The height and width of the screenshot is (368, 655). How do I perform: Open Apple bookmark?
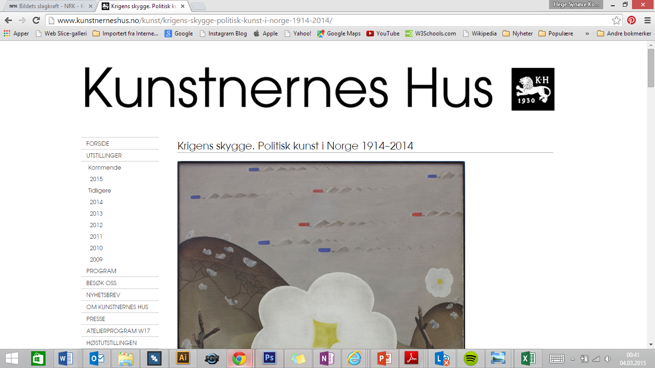[266, 34]
